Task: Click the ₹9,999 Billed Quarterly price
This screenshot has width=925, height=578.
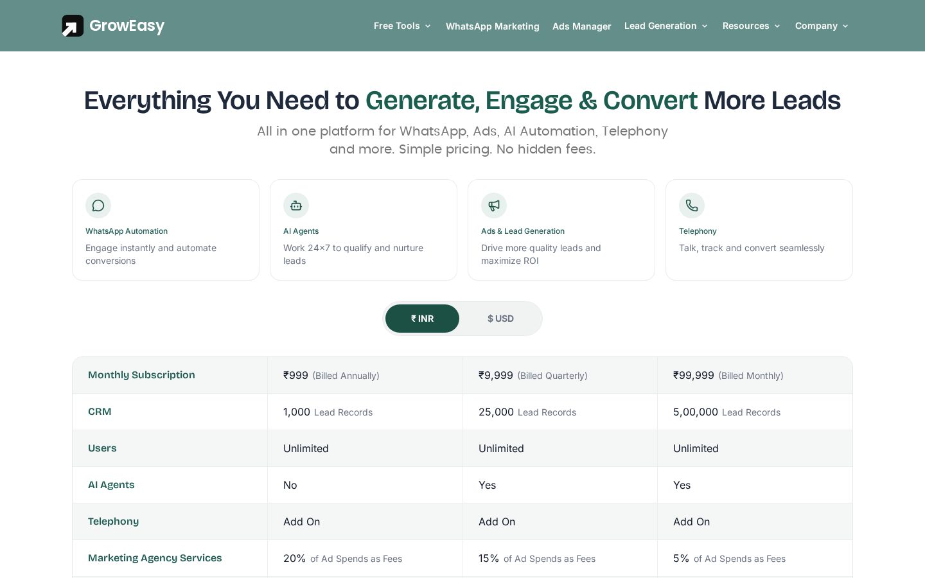Action: pos(533,375)
